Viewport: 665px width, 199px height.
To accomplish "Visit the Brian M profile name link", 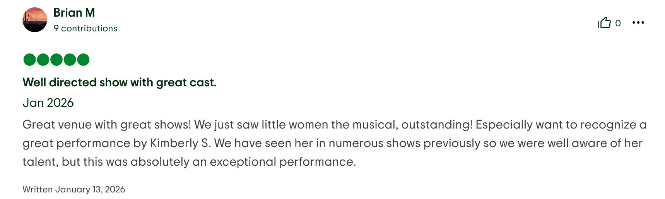I will pos(74,13).
